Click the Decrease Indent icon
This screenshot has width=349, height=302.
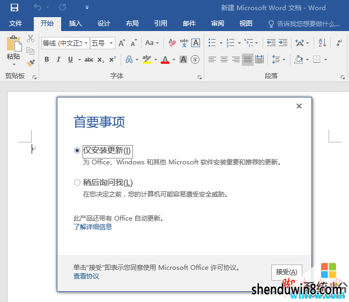pyautogui.click(x=271, y=43)
